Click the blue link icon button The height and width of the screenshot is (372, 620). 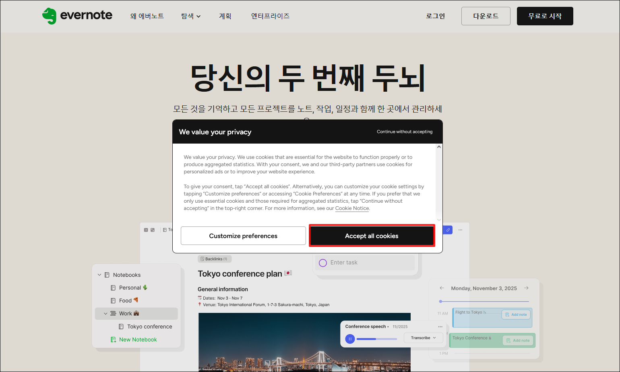(448, 230)
